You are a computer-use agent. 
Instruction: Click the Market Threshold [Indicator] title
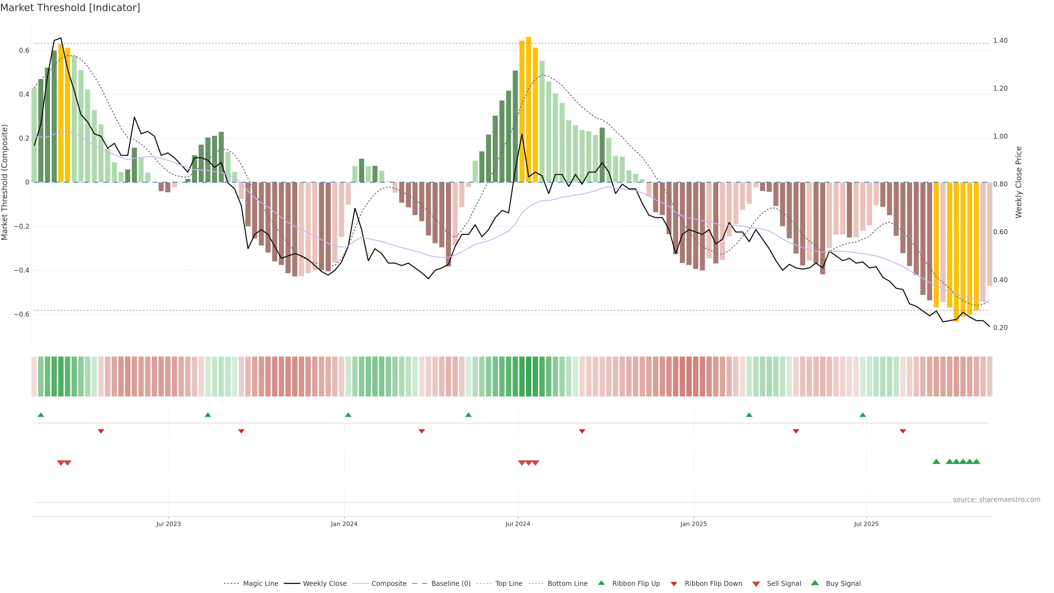(70, 8)
